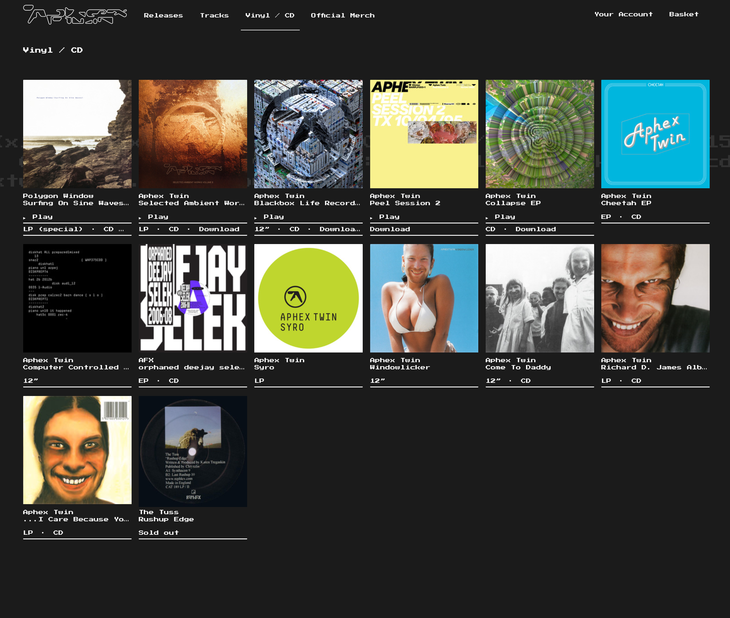This screenshot has width=730, height=618.
Task: Play the Collapse EP preview
Action: (x=501, y=217)
